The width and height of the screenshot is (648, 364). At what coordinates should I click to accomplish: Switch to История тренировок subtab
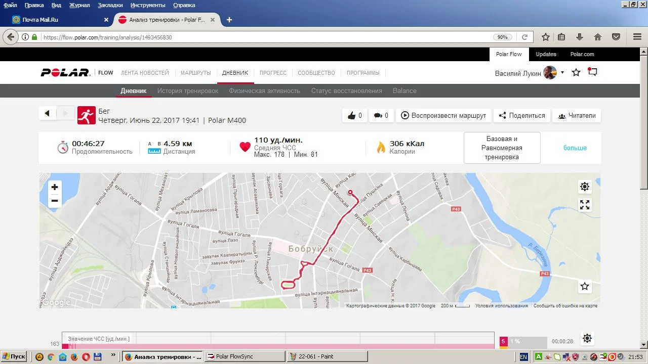[187, 91]
